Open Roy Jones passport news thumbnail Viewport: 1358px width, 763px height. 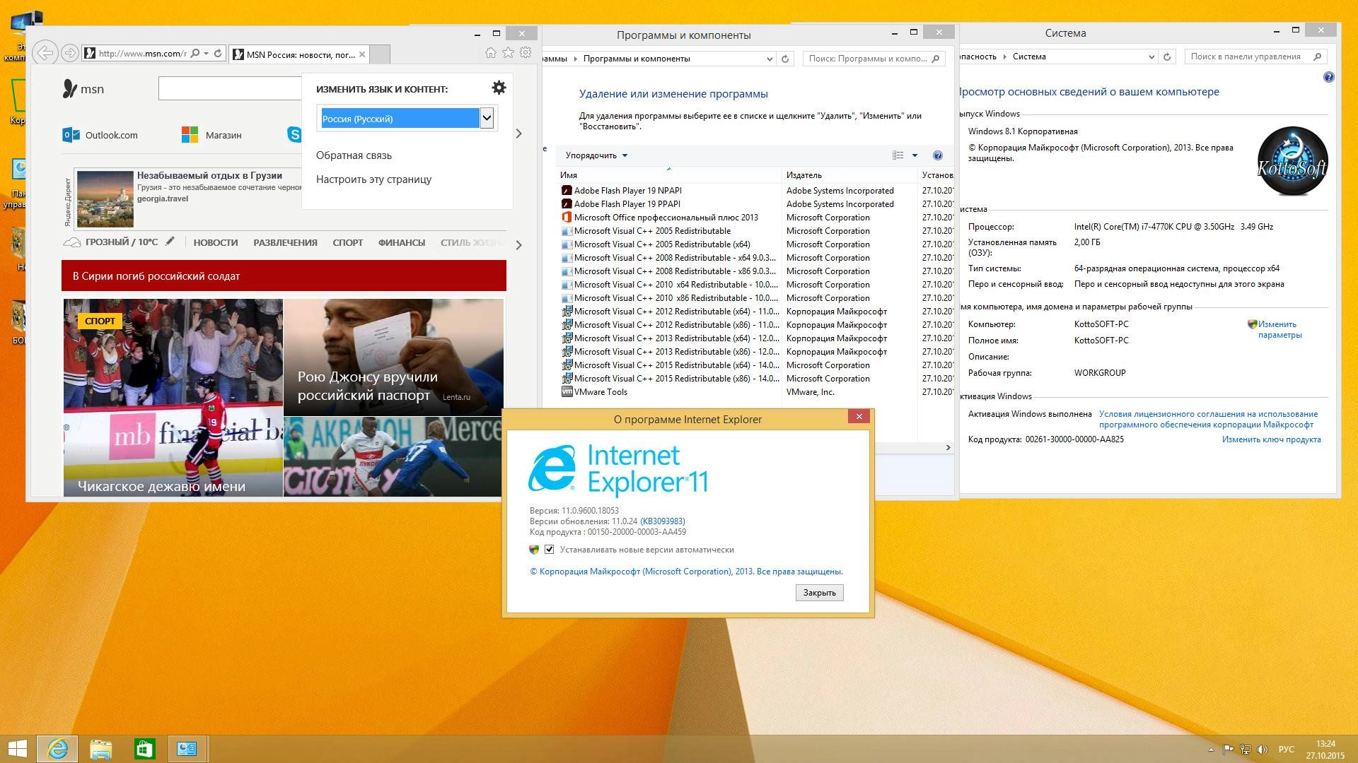click(x=393, y=357)
